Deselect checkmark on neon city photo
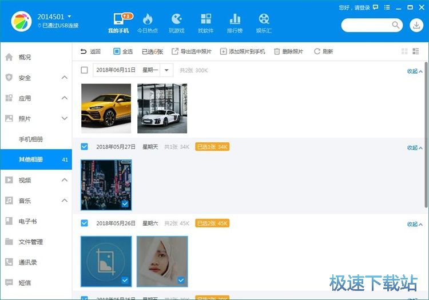Screen dimensions: 429x300 pos(125,204)
